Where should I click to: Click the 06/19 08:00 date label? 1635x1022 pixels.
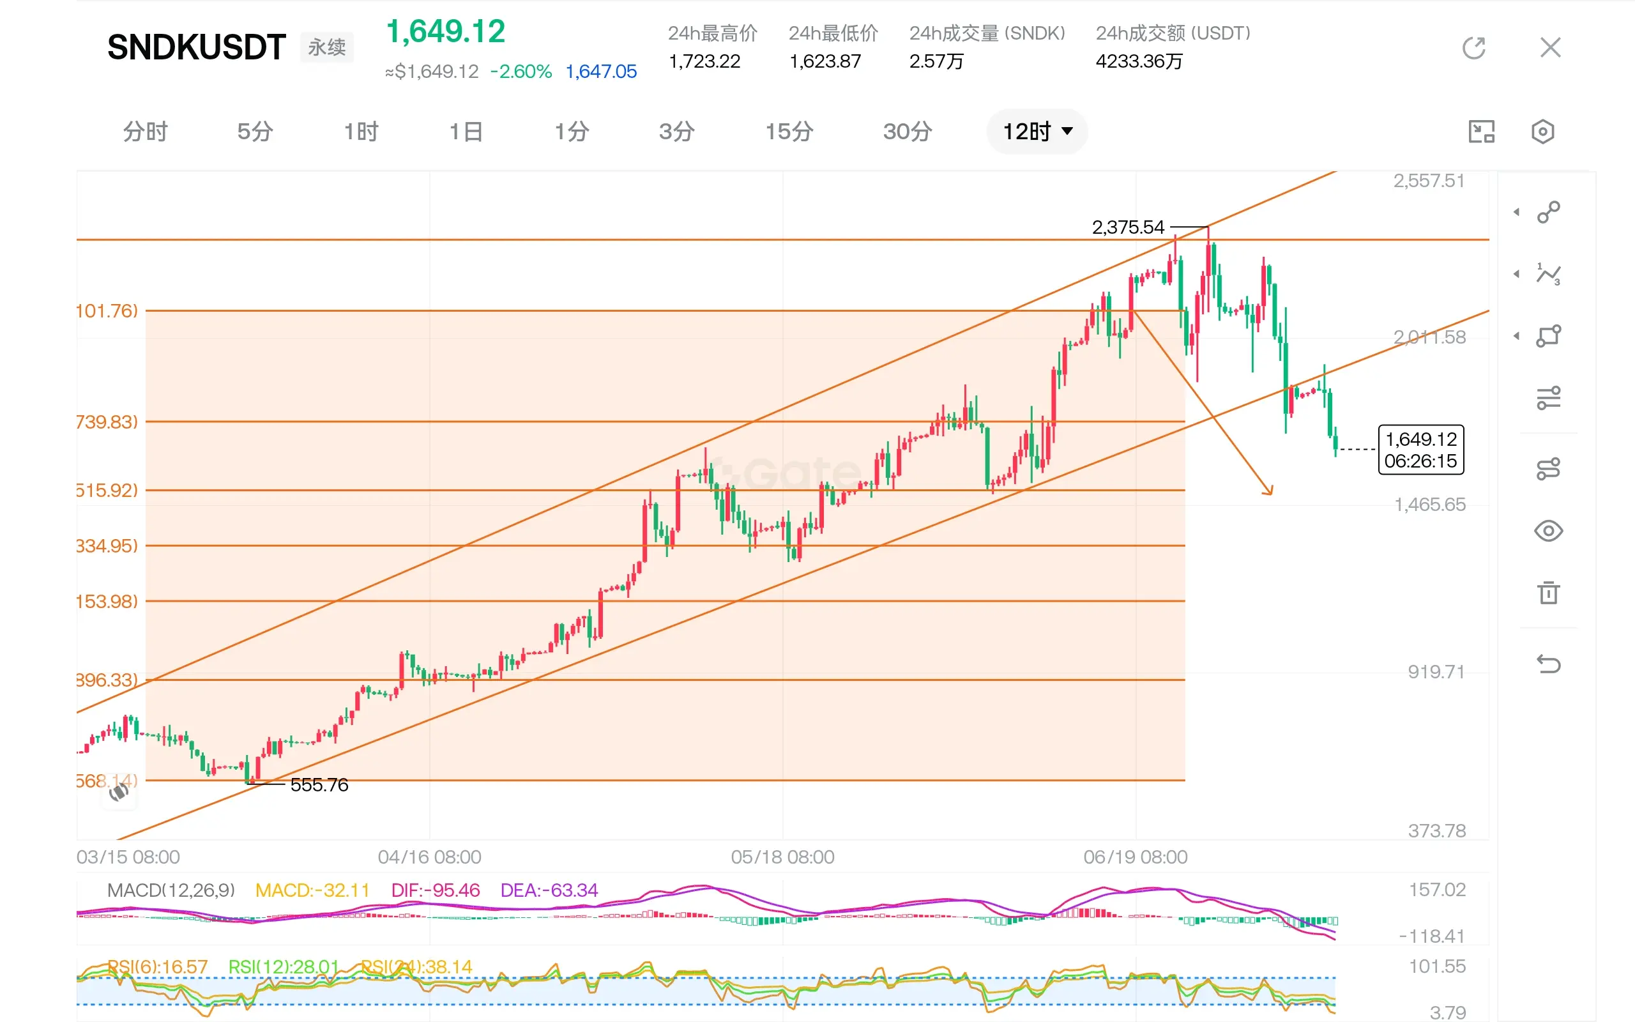[x=1135, y=857]
